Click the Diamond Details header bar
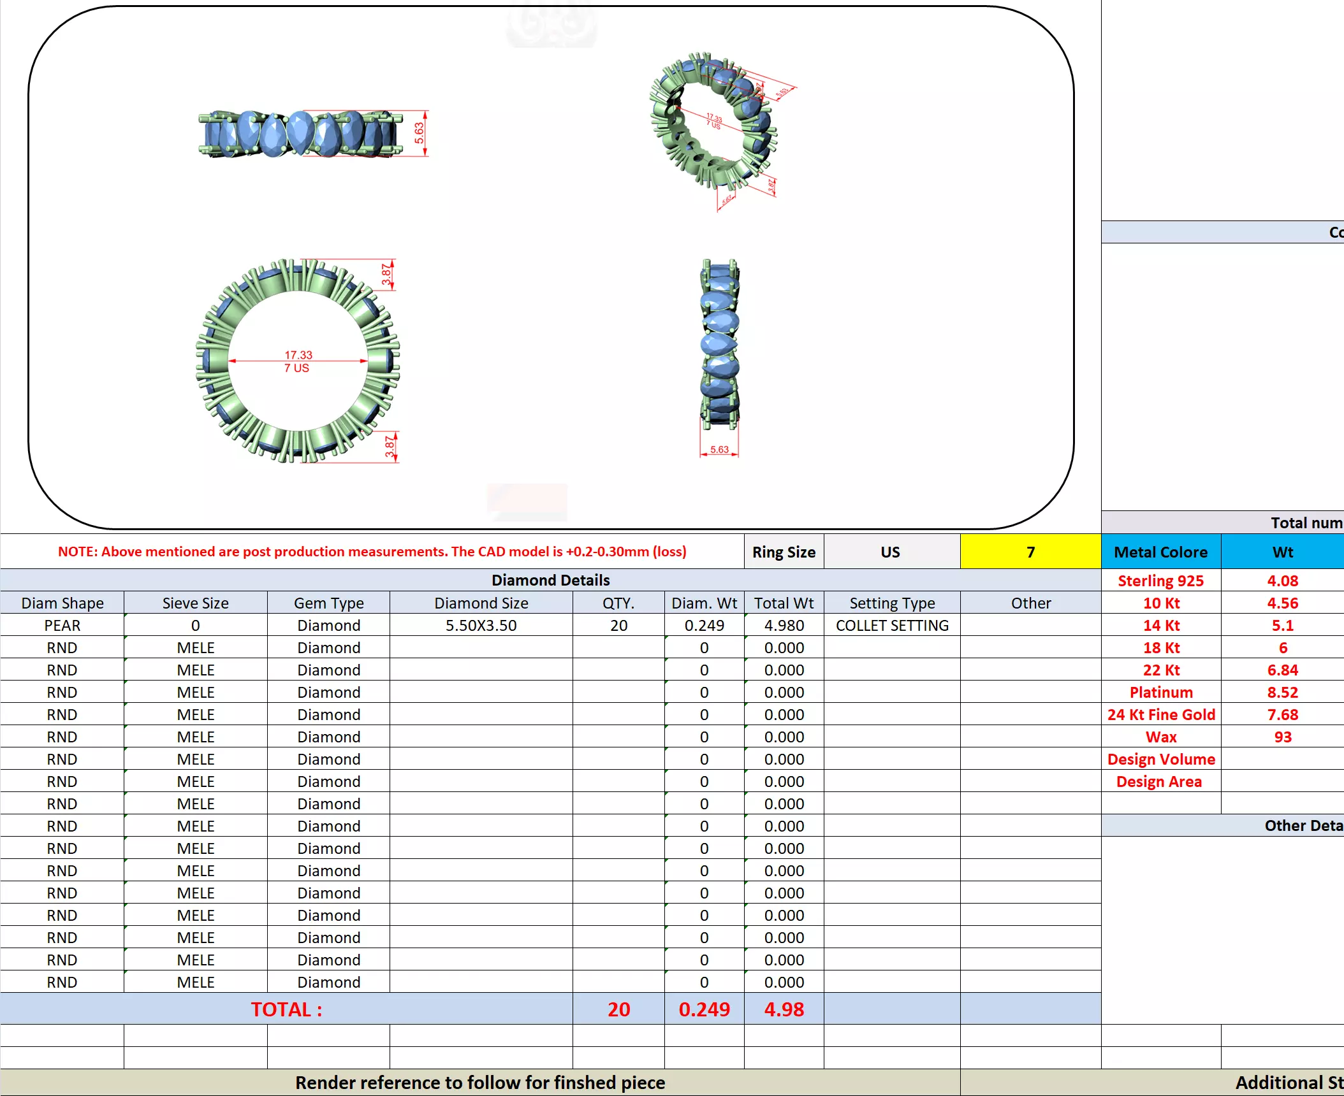 (550, 580)
